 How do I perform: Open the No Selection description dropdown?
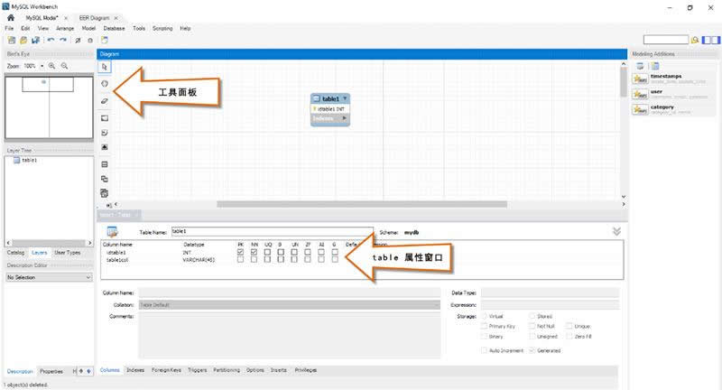pos(47,277)
